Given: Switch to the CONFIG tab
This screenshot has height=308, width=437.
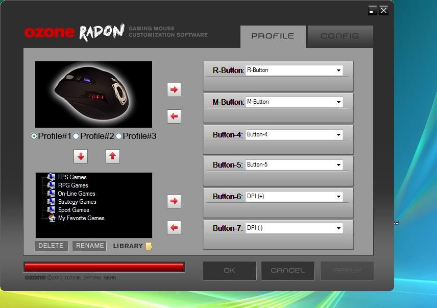Looking at the screenshot, I should (x=340, y=36).
